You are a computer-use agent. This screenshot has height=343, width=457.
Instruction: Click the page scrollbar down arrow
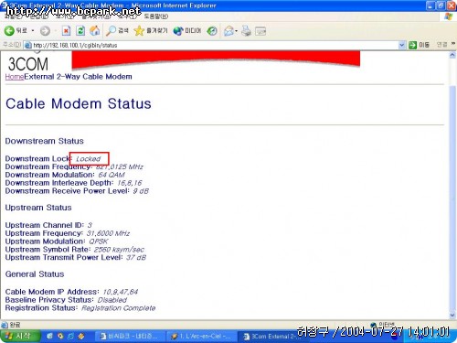pos(452,316)
